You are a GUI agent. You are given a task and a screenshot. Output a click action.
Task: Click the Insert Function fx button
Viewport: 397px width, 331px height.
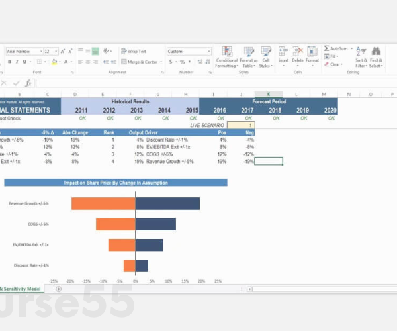pos(28,83)
